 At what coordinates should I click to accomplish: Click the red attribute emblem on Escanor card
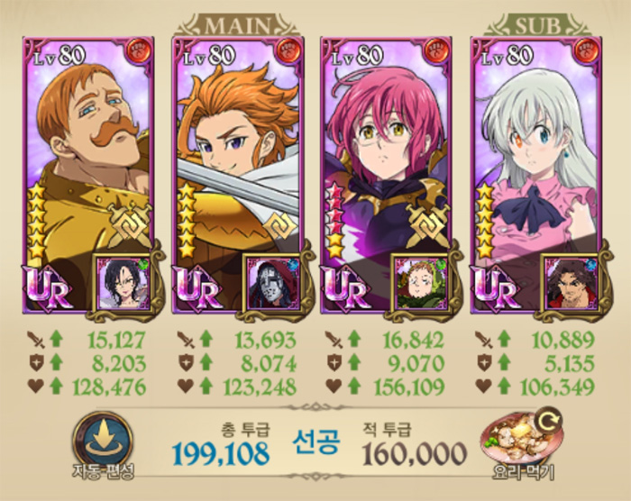pos(139,50)
